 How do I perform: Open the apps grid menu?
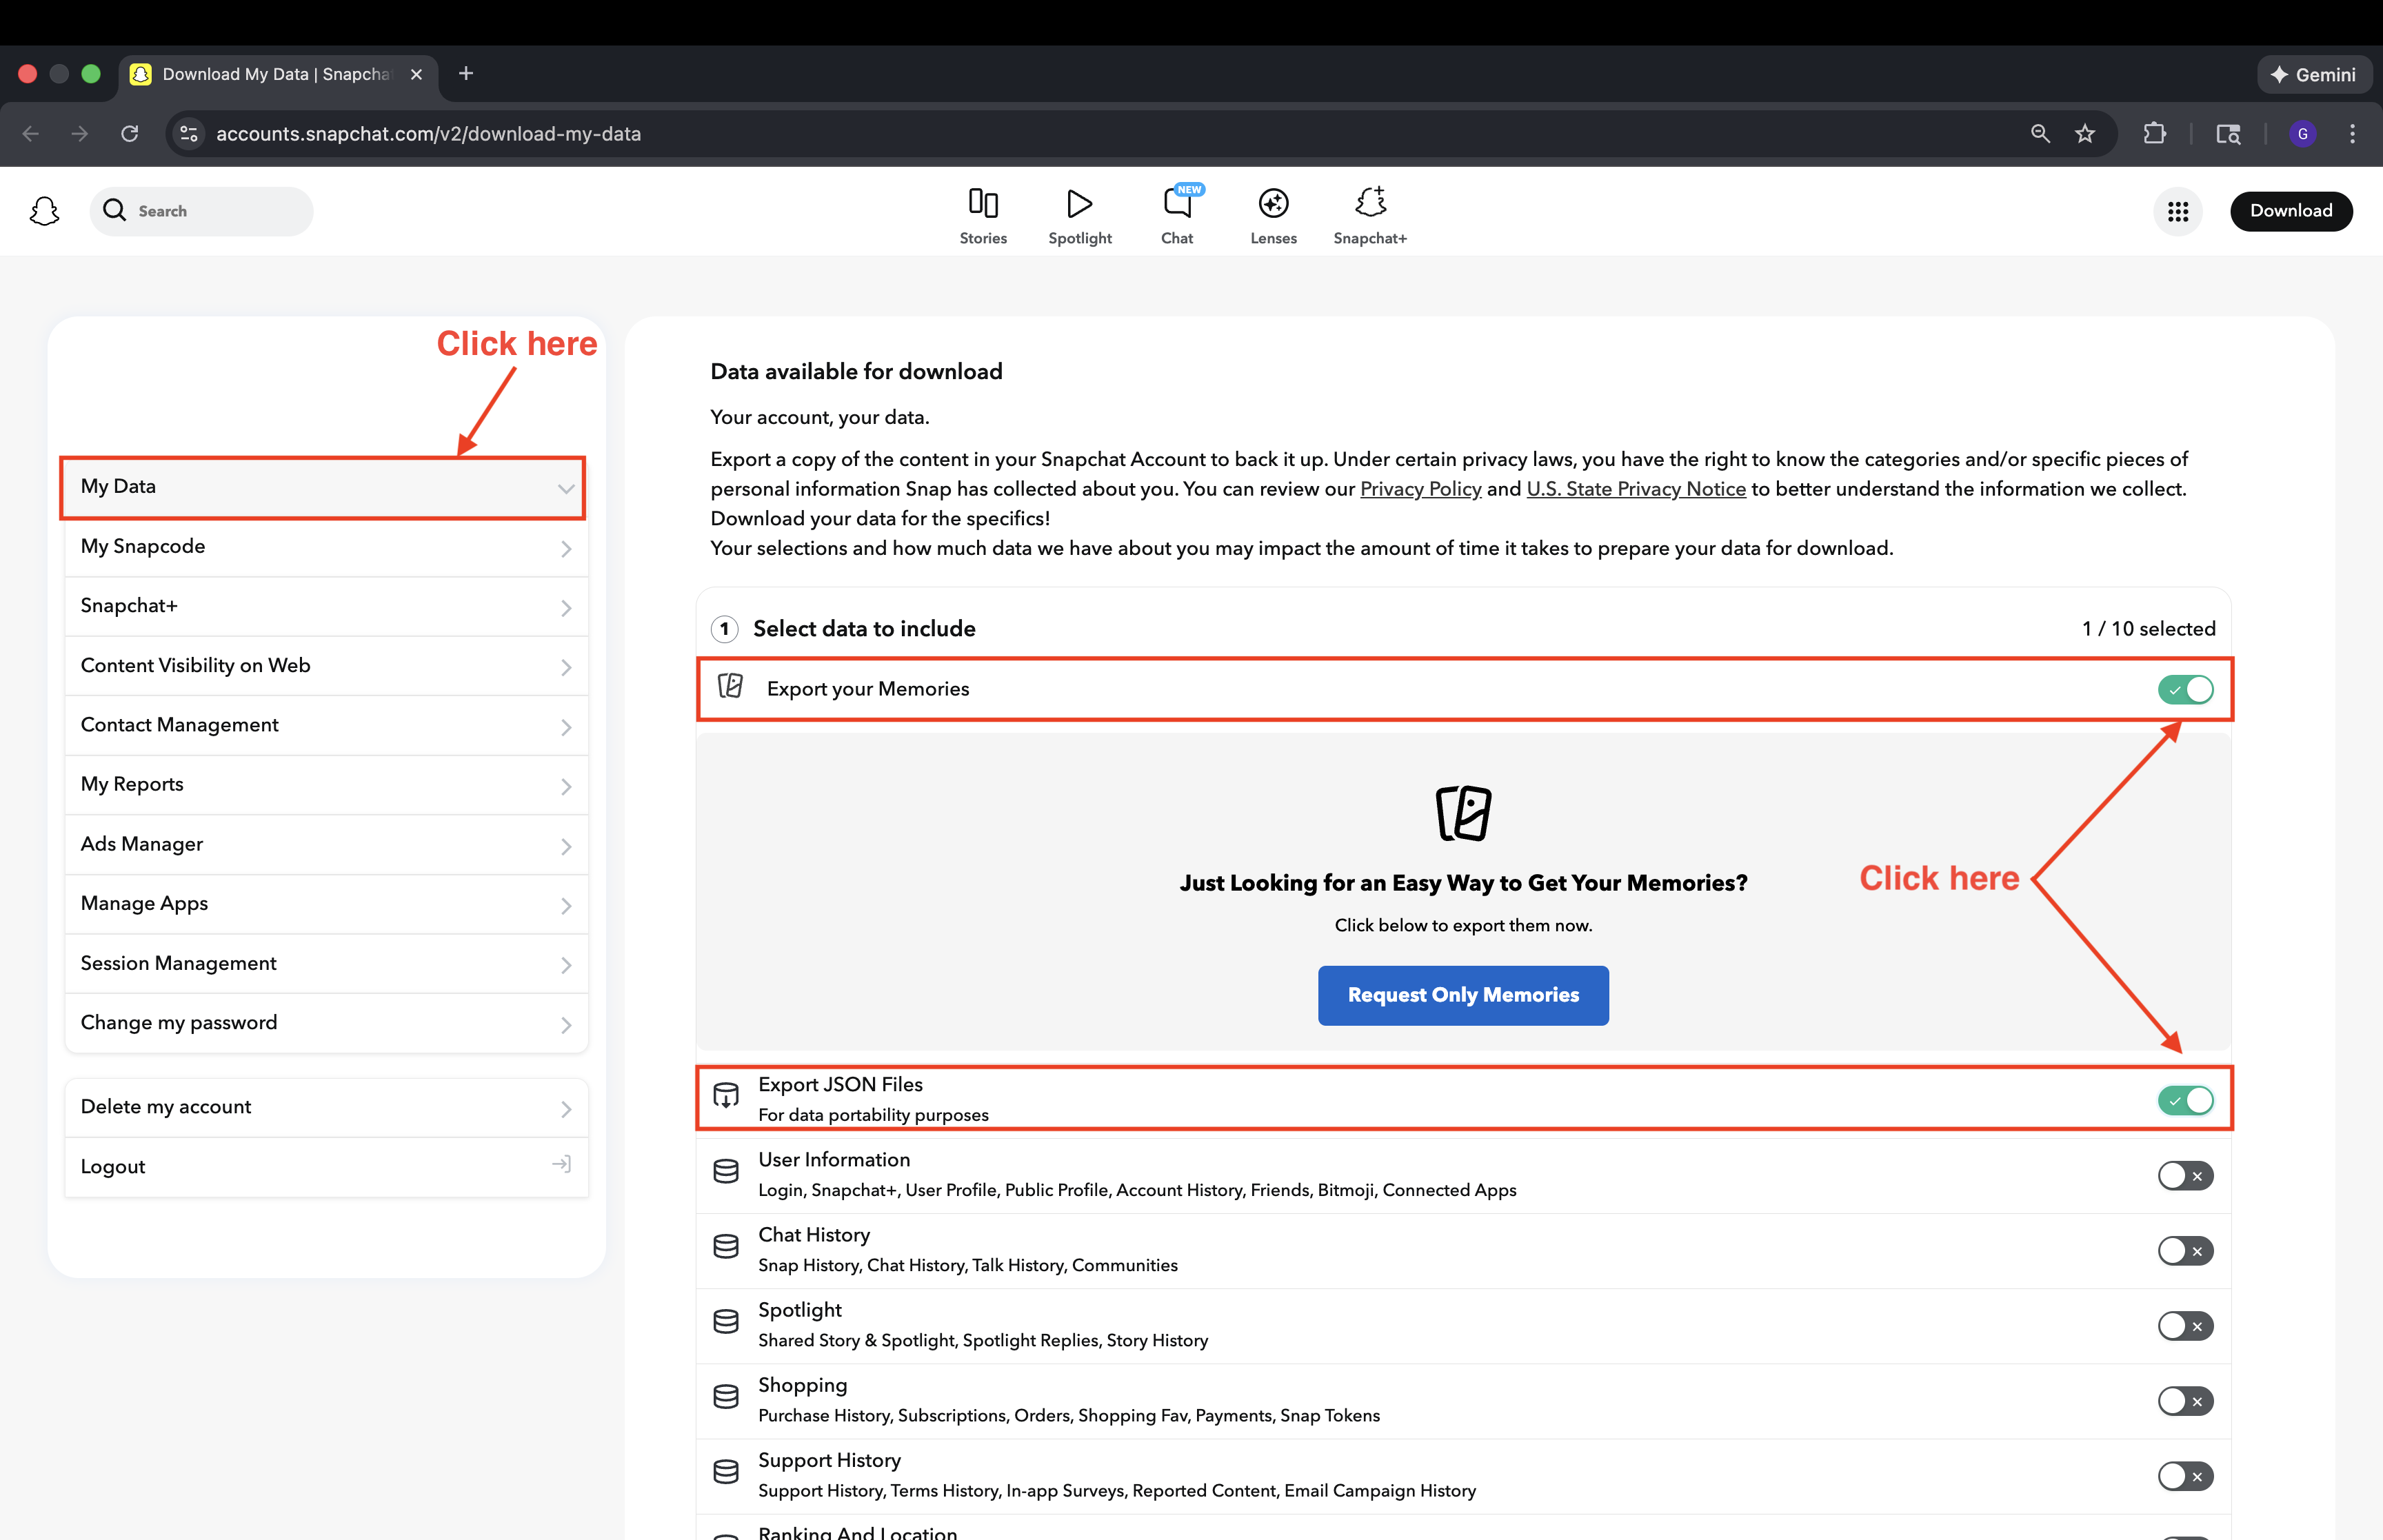click(x=2177, y=211)
